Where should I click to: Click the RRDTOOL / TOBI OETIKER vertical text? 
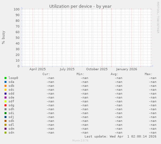pyautogui.click(x=158, y=18)
